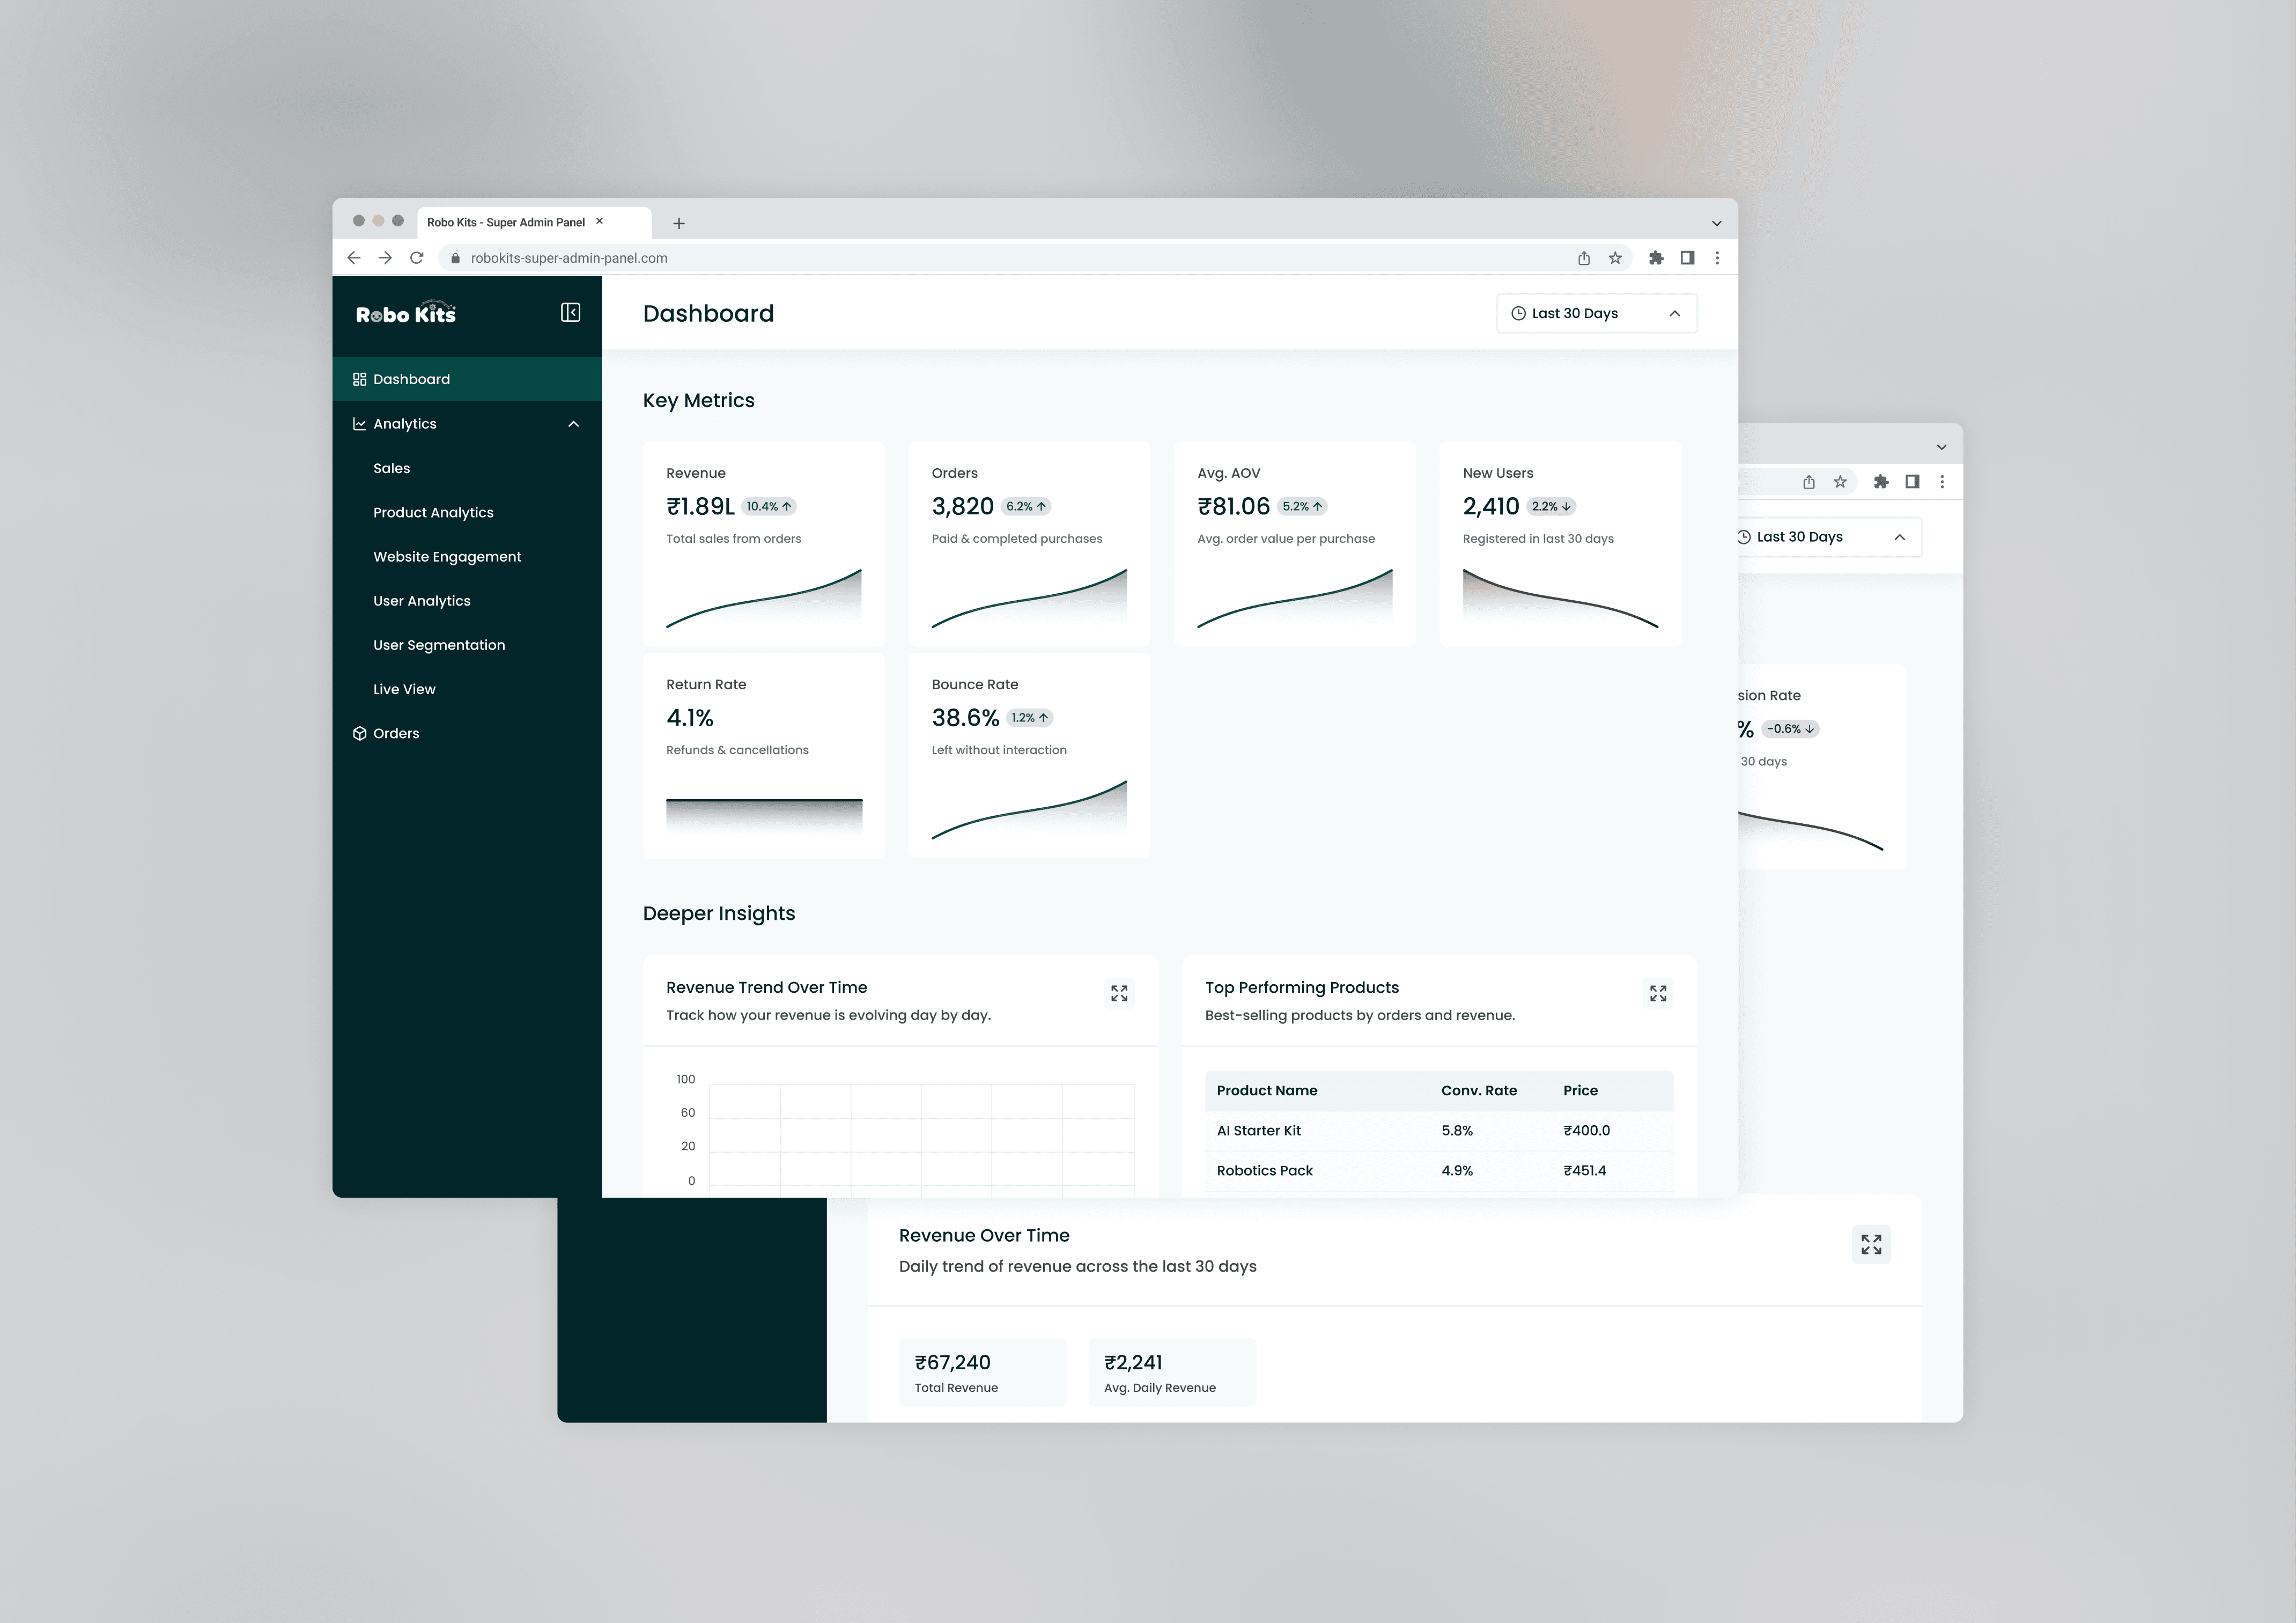This screenshot has width=2296, height=1623.
Task: Bookmark the page via the star icon
Action: click(x=1615, y=258)
